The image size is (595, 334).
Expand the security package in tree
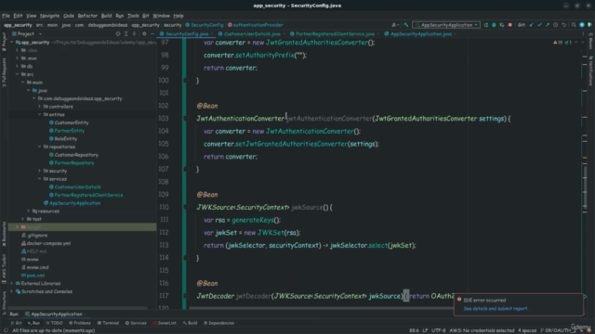pyautogui.click(x=39, y=171)
